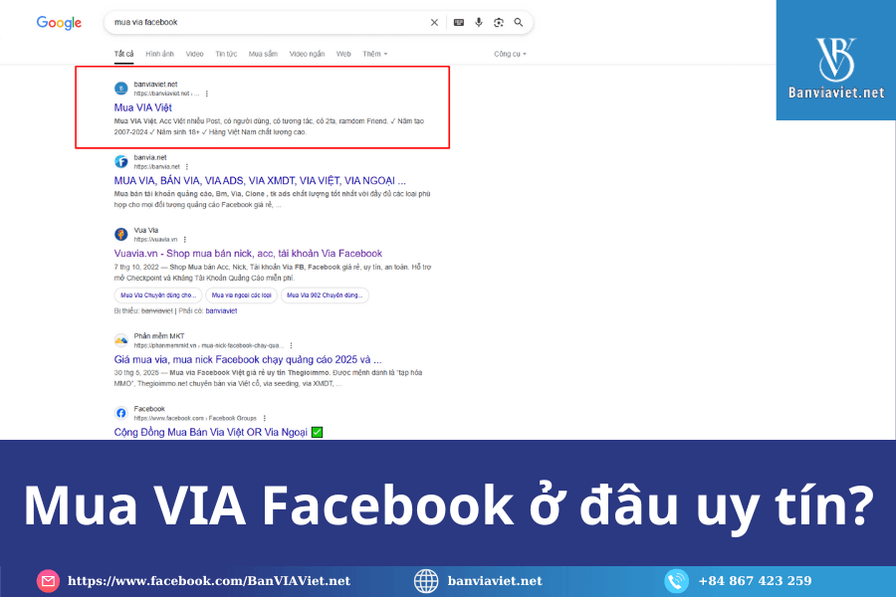The image size is (896, 597).
Task: Click the 'Mua Via Chuyên dùng cho...' chip
Action: [x=158, y=296]
